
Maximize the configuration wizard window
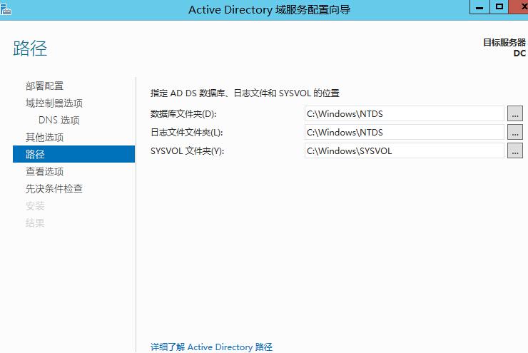(x=499, y=7)
